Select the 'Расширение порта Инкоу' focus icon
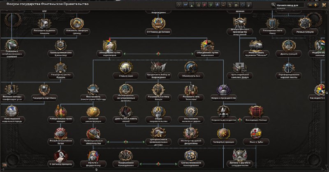 pos(272,23)
